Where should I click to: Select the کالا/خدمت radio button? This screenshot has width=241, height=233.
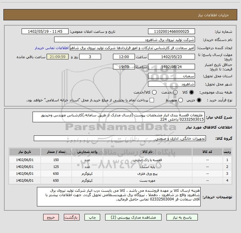(154, 92)
